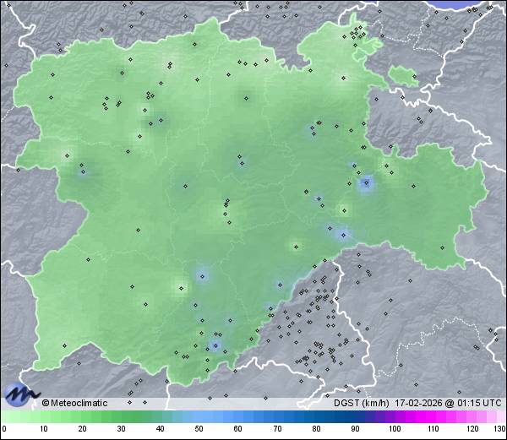Screen dimensions: 507x440
Task: Click the Meteoclimatic wave logo icon
Action: pyautogui.click(x=19, y=394)
